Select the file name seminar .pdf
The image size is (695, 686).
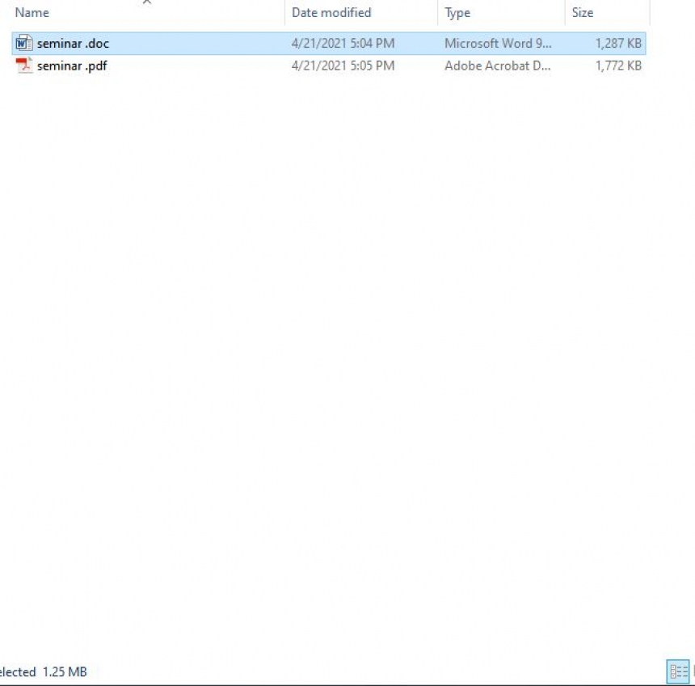pos(72,66)
